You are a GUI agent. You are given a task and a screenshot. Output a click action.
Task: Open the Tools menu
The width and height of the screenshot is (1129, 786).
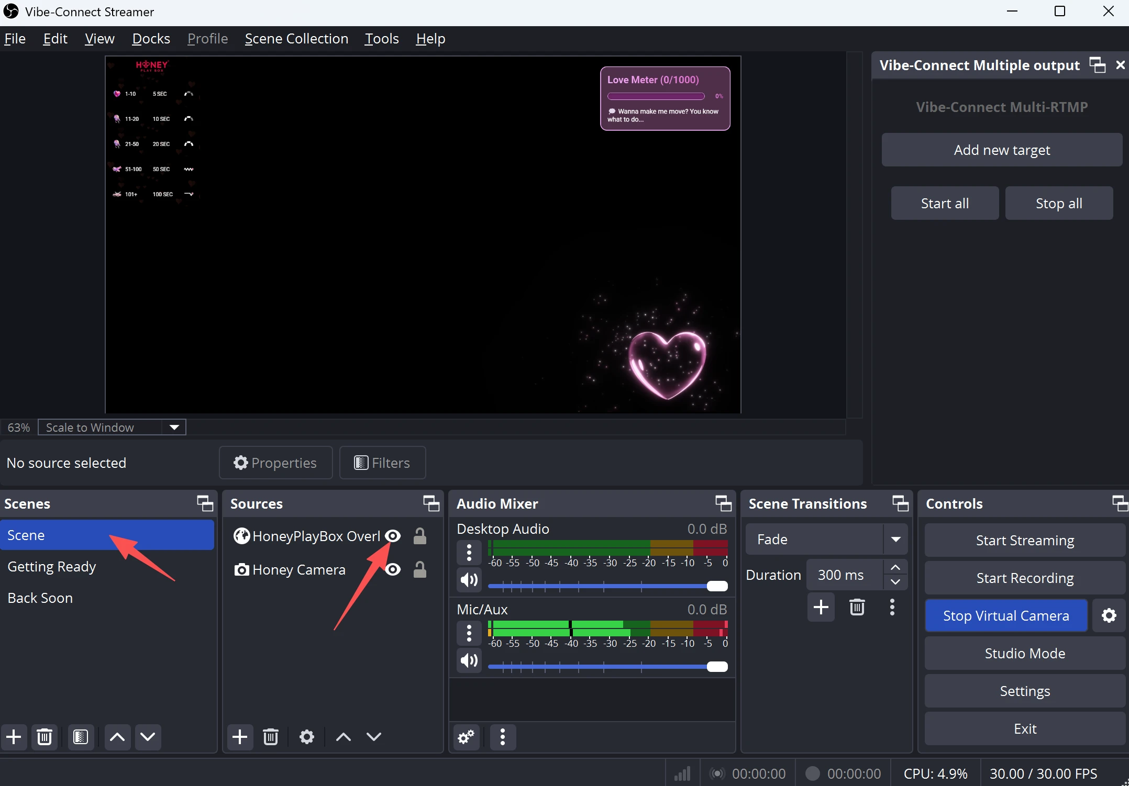381,39
